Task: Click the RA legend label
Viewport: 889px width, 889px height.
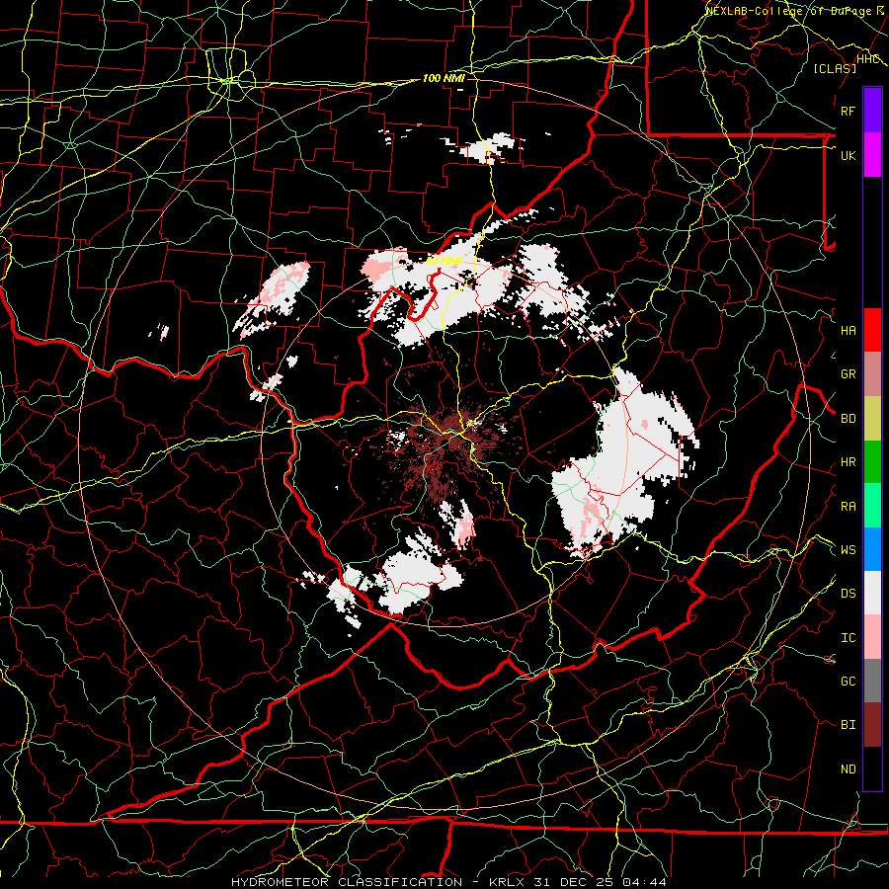Action: click(848, 506)
